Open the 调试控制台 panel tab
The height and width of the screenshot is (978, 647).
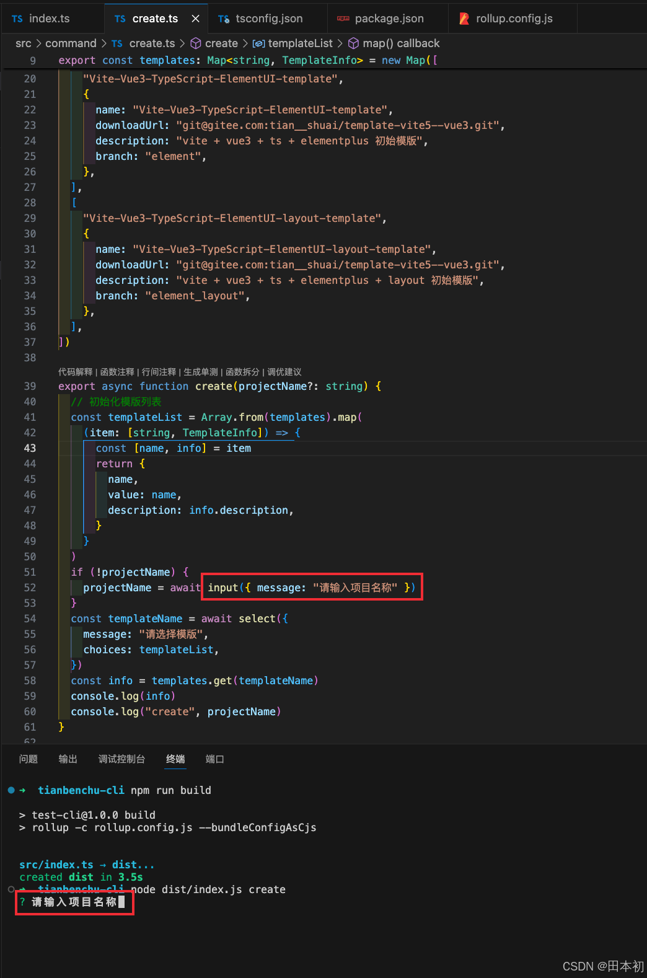tap(121, 759)
